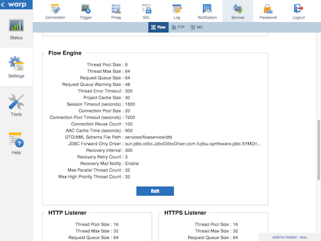The width and height of the screenshot is (321, 241).
Task: Click the services/flowservice/dtd path
Action: pyautogui.click(x=149, y=137)
